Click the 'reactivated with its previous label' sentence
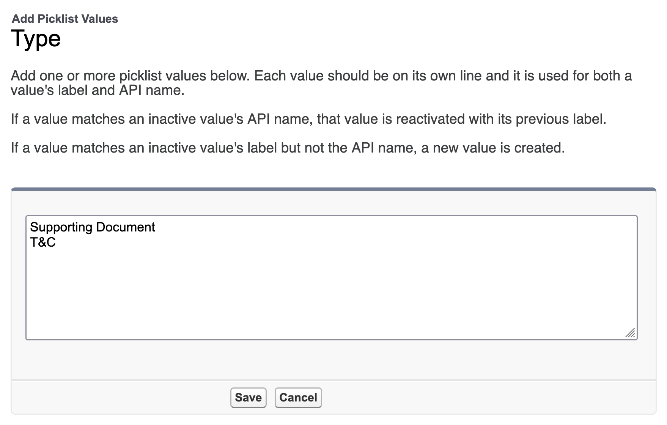This screenshot has width=667, height=425. pyautogui.click(x=461, y=119)
